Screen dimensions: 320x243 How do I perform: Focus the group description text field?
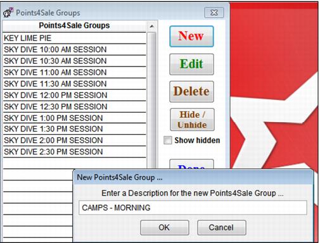pos(193,208)
